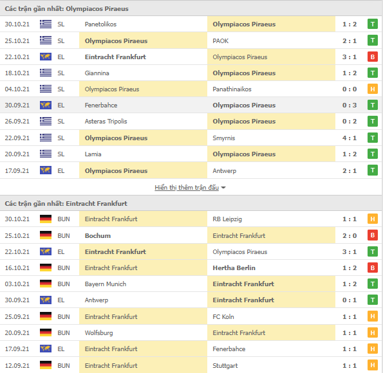Click the green T badge for Bayern Munich match
This screenshot has height=373, width=383.
tap(373, 284)
